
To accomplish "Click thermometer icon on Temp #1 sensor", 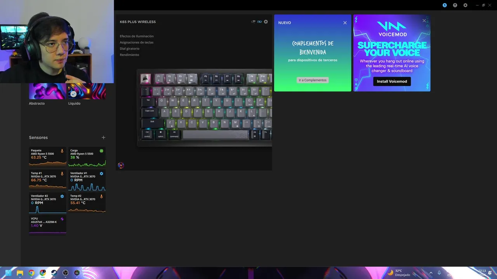I will [62, 174].
